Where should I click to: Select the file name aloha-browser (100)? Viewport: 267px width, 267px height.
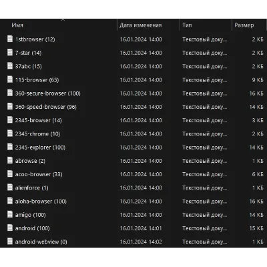click(41, 202)
